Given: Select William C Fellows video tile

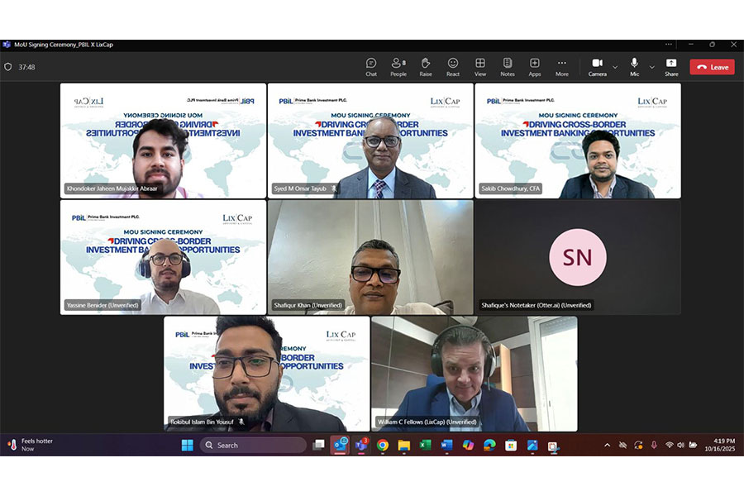Looking at the screenshot, I should point(474,374).
